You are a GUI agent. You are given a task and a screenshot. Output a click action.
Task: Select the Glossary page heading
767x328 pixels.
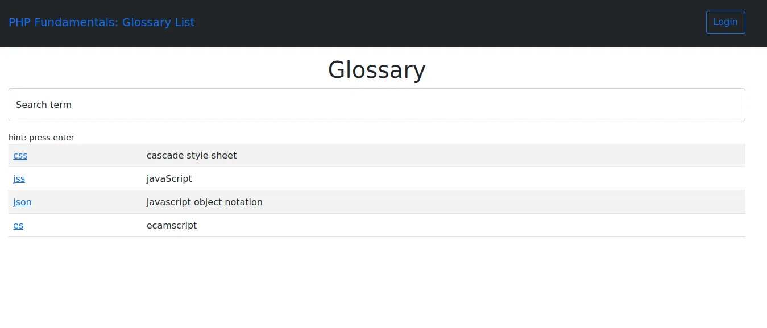tap(376, 69)
